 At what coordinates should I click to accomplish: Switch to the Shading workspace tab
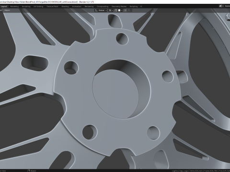tap(65, 7)
